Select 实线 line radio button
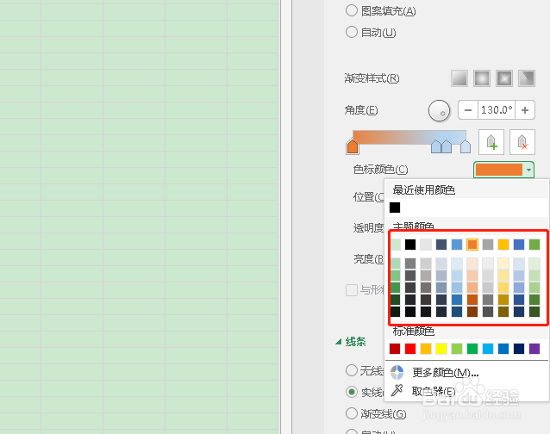 coord(352,392)
